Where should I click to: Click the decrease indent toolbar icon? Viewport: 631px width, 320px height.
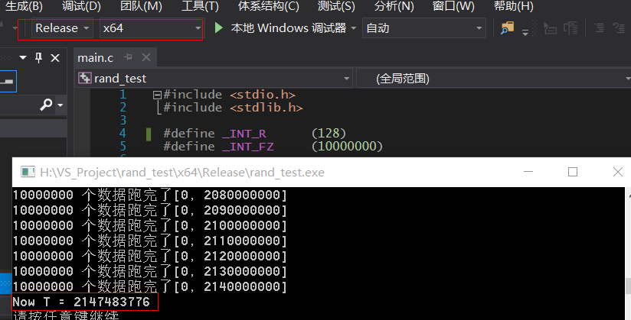coord(550,28)
